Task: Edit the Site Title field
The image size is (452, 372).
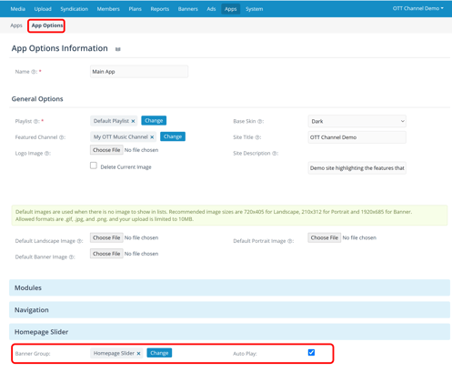Action: pyautogui.click(x=357, y=137)
